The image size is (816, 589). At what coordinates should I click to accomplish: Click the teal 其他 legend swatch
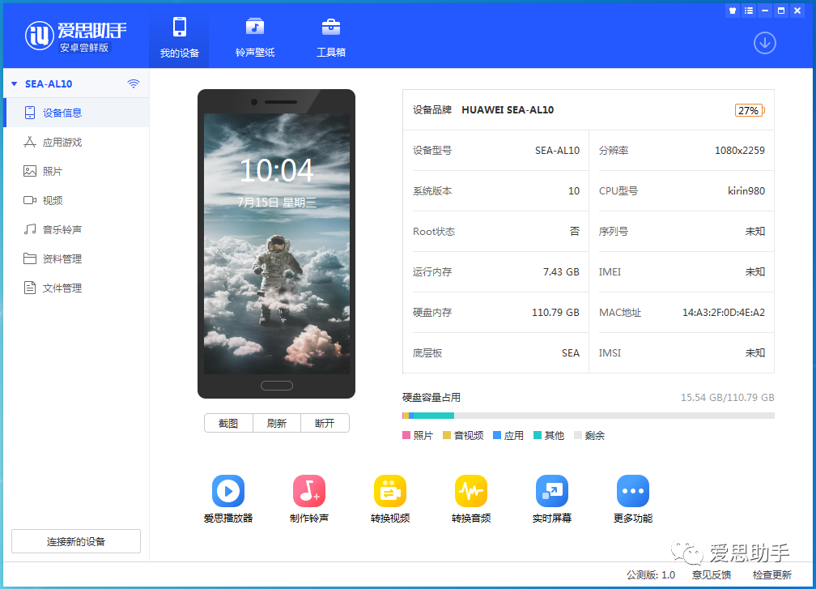(x=538, y=435)
